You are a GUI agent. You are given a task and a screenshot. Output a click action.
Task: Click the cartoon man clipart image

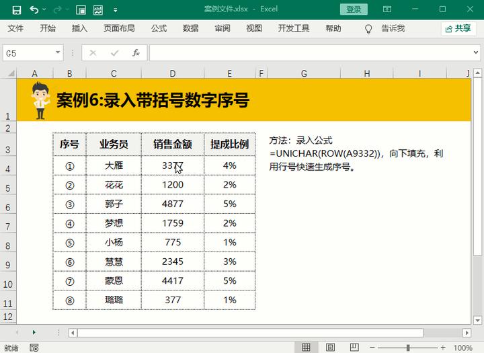pyautogui.click(x=40, y=100)
